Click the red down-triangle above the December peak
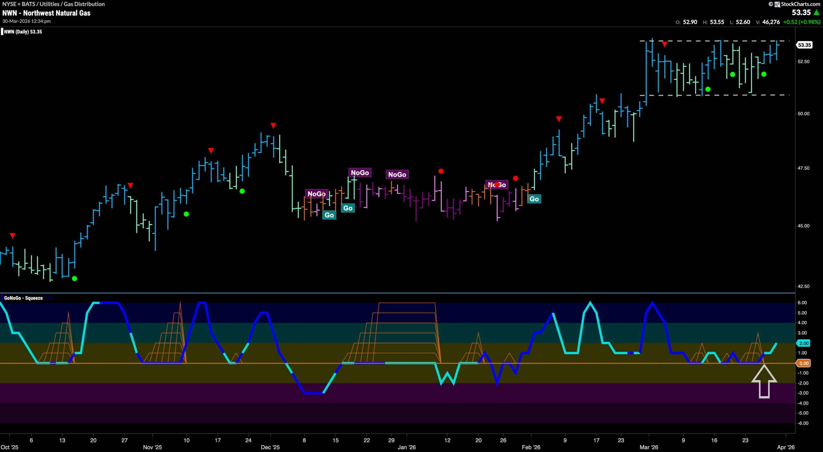823x452 pixels. (x=273, y=125)
